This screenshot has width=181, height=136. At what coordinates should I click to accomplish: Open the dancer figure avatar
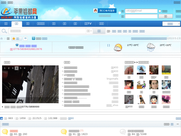coord(141,99)
